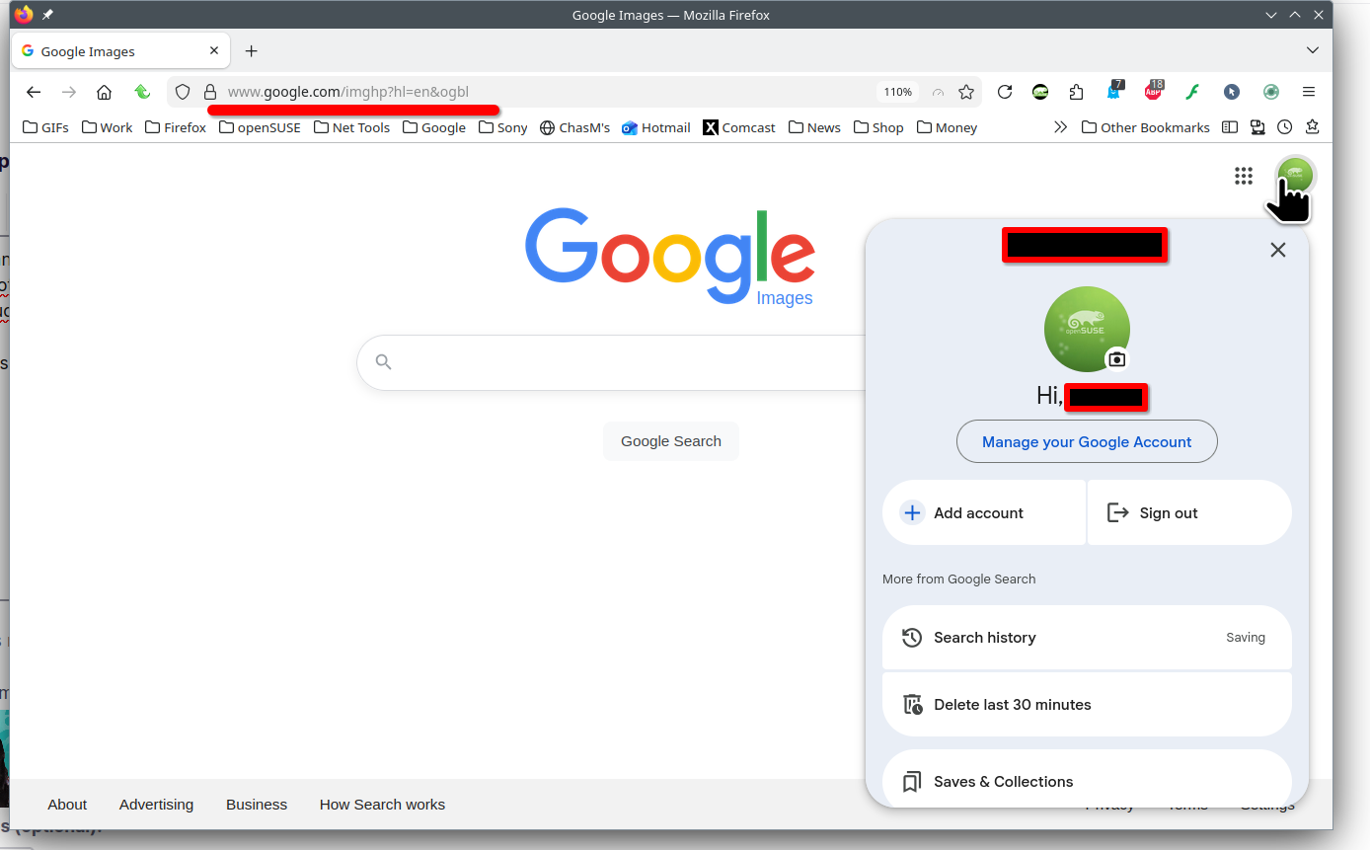Image resolution: width=1370 pixels, height=850 pixels.
Task: Sign out of the Google account
Action: point(1189,512)
